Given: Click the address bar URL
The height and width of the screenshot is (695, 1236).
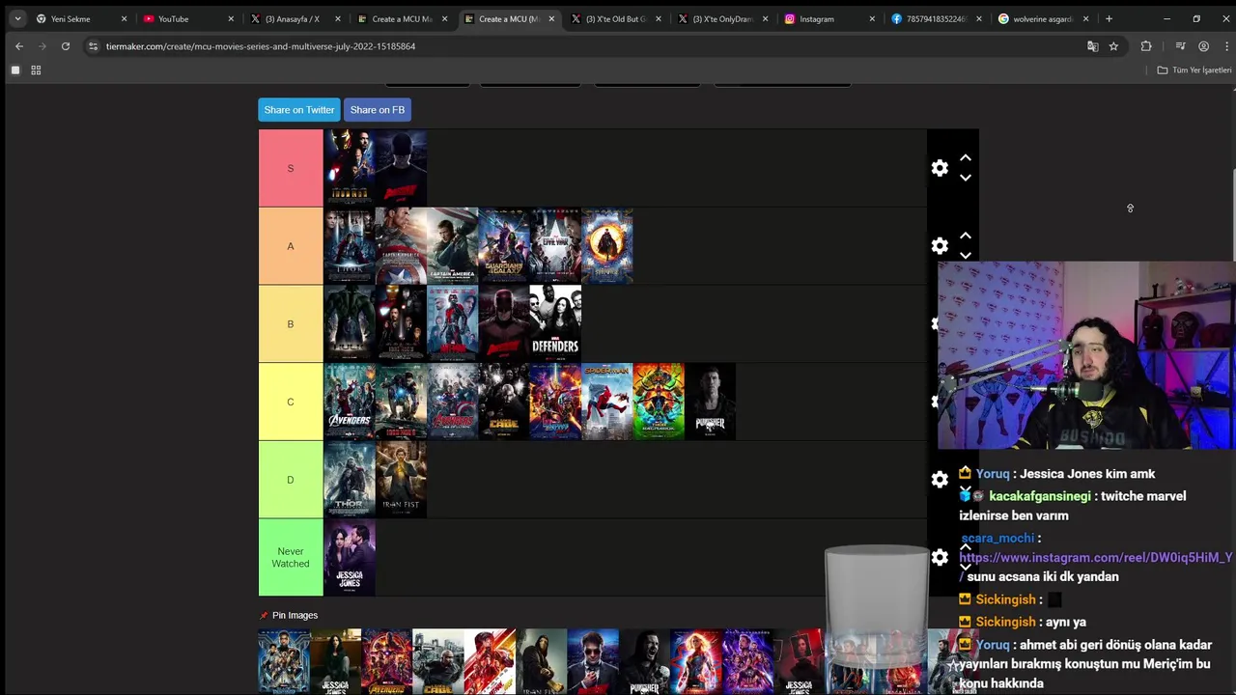Looking at the screenshot, I should point(261,46).
